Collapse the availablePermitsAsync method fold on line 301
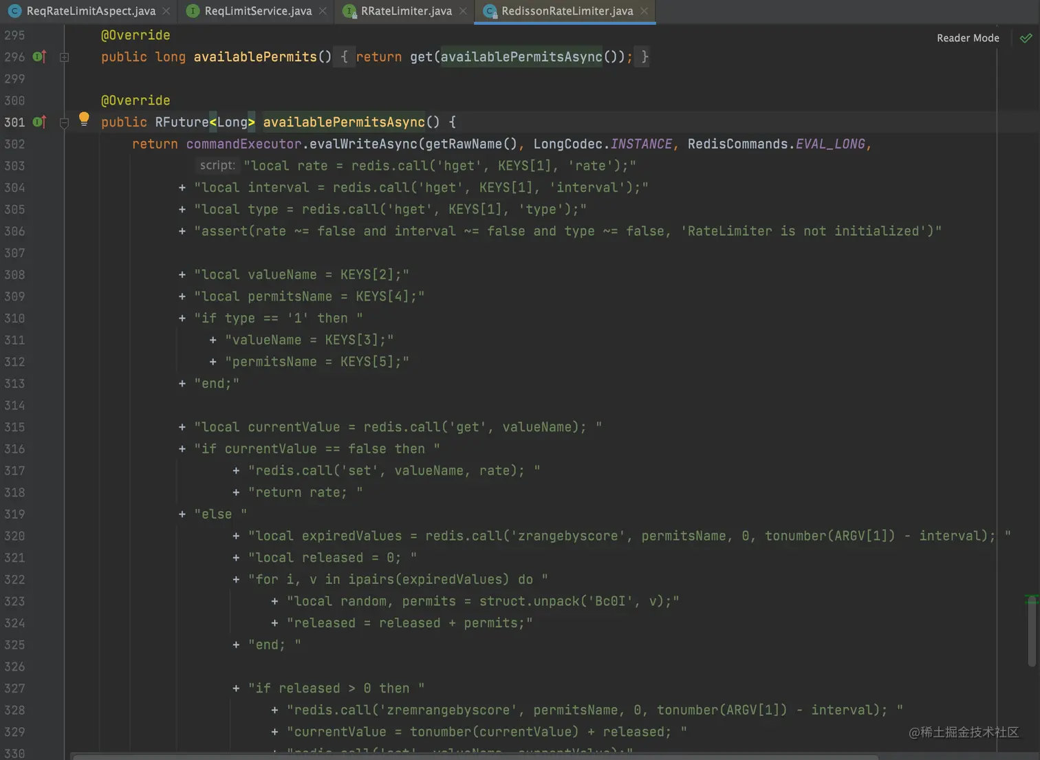The height and width of the screenshot is (760, 1040). (x=64, y=122)
